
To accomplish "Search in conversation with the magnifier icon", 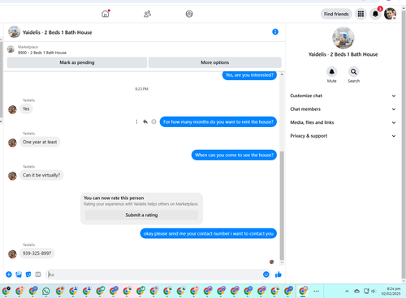I will (x=353, y=72).
